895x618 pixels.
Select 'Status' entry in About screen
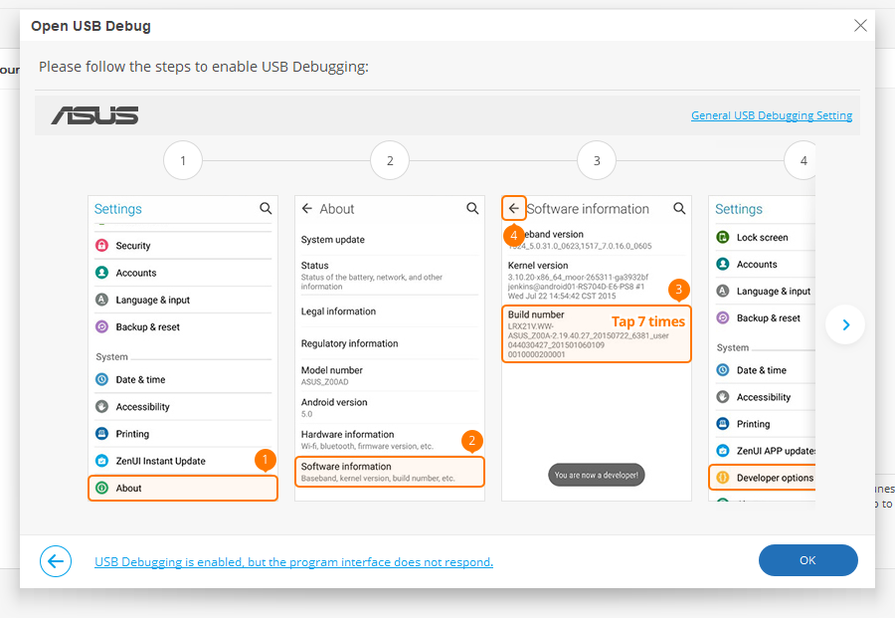click(x=389, y=276)
